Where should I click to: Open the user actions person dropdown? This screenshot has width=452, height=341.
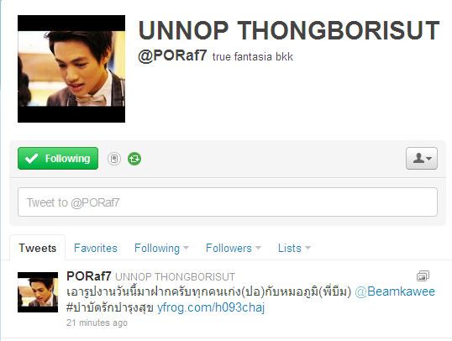coord(422,158)
